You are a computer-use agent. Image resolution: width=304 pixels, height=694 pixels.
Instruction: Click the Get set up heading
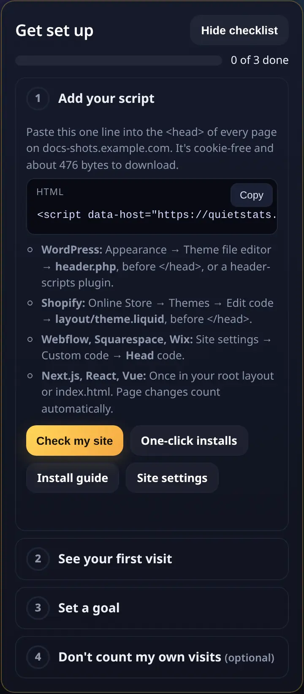(54, 30)
